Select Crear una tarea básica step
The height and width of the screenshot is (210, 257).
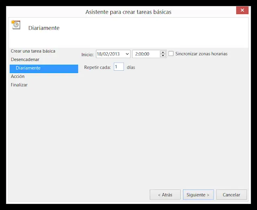click(x=33, y=51)
